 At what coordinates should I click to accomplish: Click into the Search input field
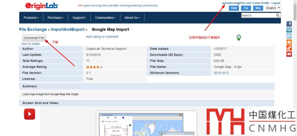coord(258,15)
